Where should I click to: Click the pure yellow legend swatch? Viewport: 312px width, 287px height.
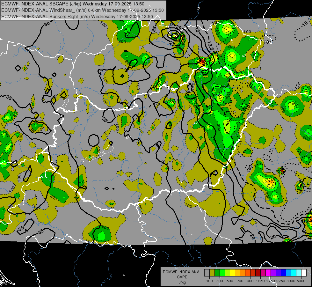(x=232, y=273)
